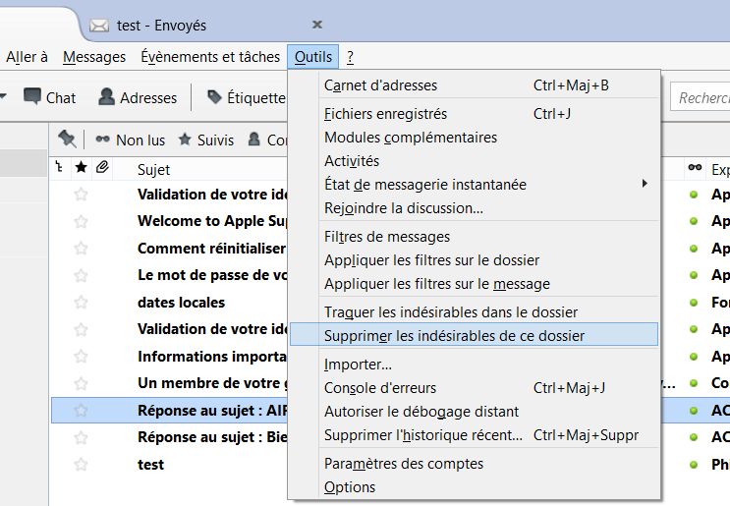Screen dimensions: 730x506
Task: Star the 'dates locales' message
Action: click(82, 303)
